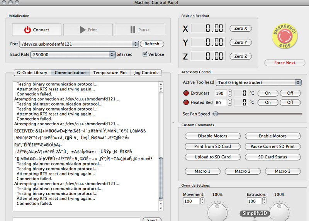Open the Port dropdown list
Viewport: 309px width, 221px height.
(x=79, y=44)
